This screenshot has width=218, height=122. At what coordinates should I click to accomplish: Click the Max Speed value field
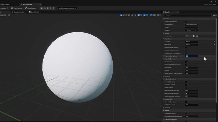pyautogui.click(x=192, y=45)
